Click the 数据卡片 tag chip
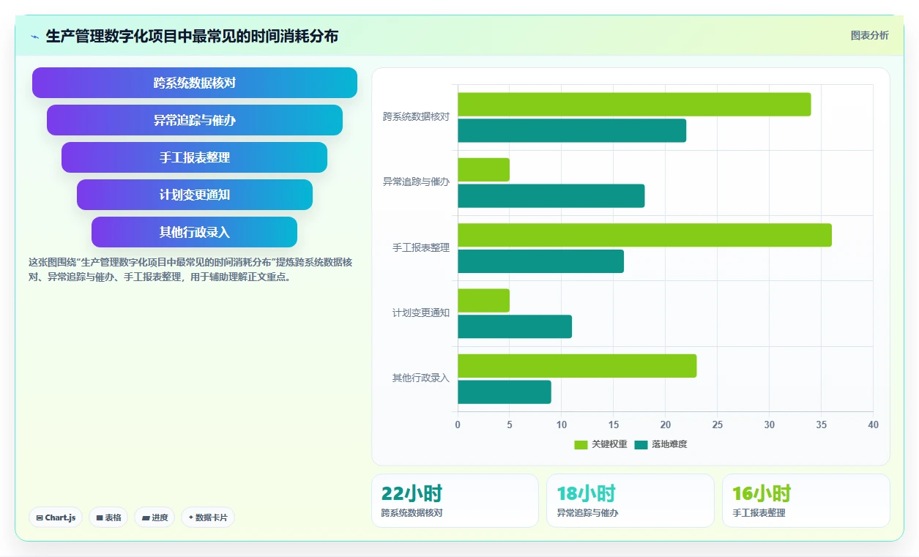919x557 pixels. click(208, 517)
